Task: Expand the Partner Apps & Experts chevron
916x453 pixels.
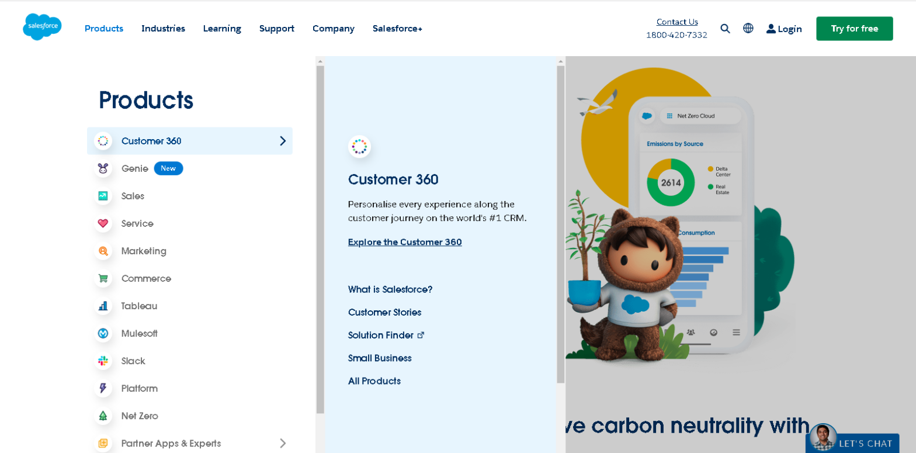Action: (x=283, y=443)
